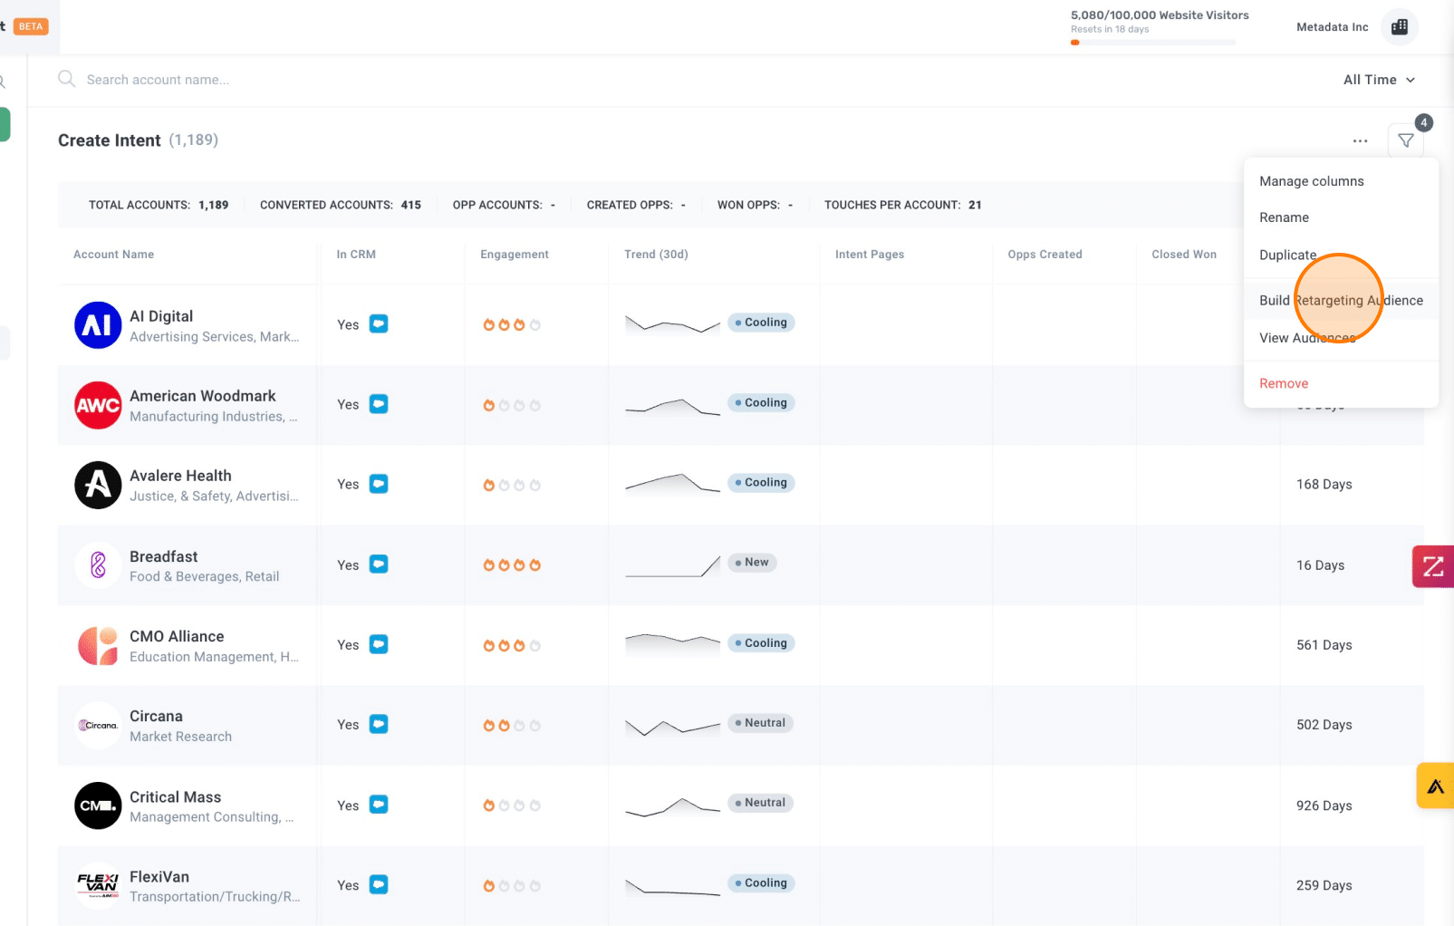The height and width of the screenshot is (926, 1454).
Task: Click engagement flames in AI Digital row
Action: click(512, 324)
